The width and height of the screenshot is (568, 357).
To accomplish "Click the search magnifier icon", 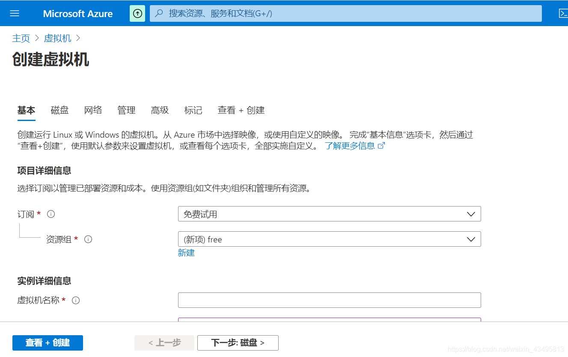I will pyautogui.click(x=159, y=13).
